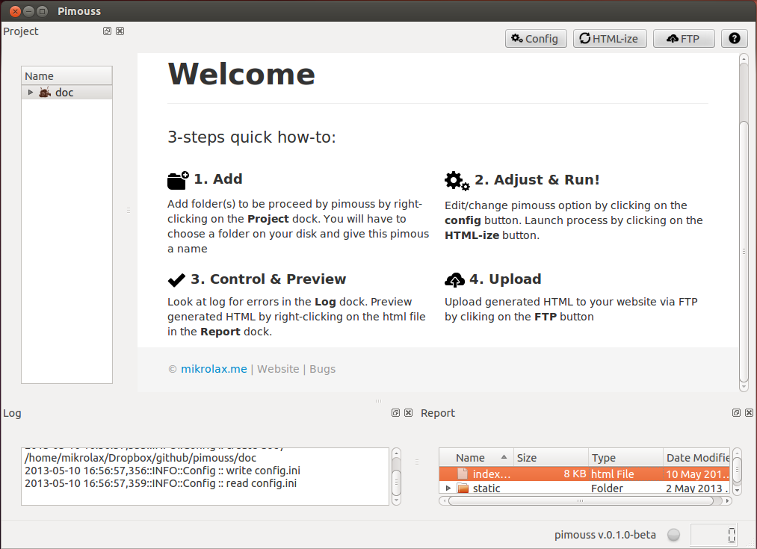
Task: Float the Project dock panel
Action: 107,31
